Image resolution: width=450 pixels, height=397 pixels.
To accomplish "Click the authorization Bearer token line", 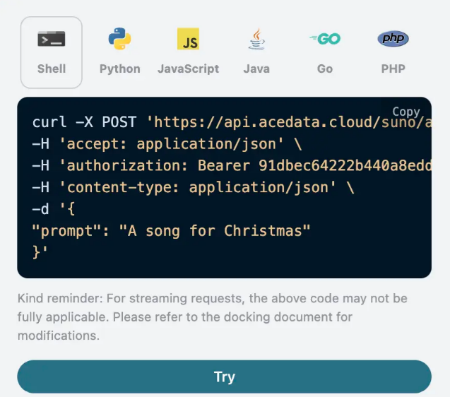I will (232, 165).
